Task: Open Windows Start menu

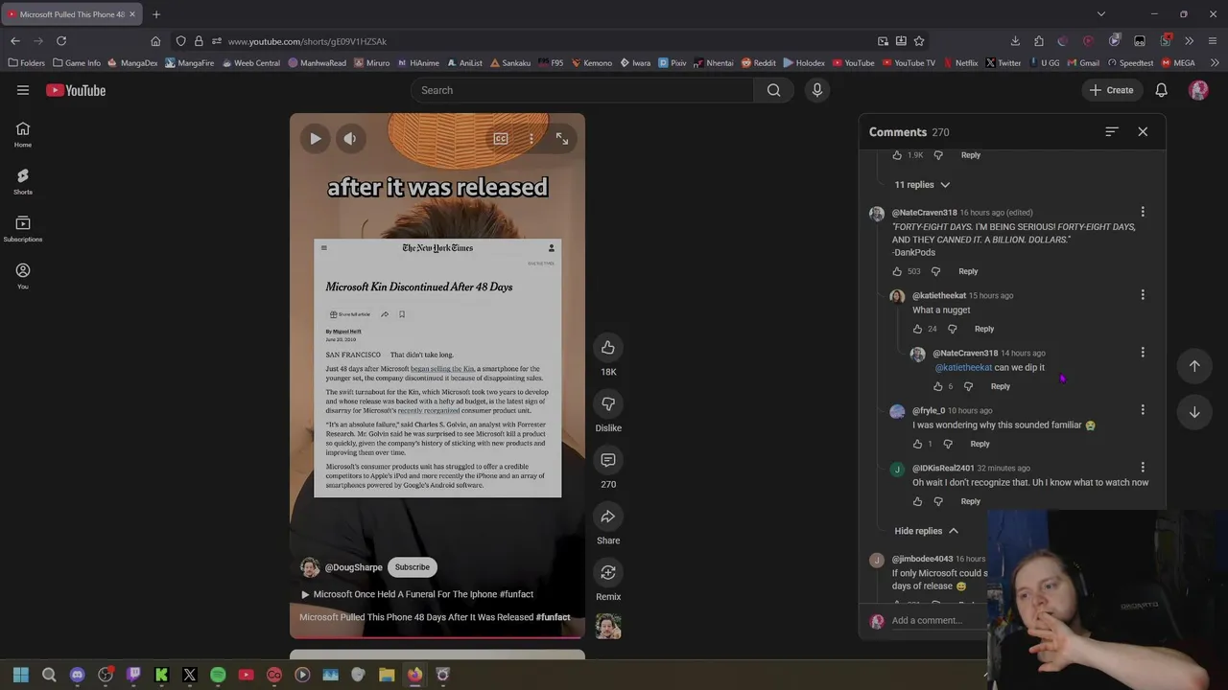Action: 21,675
